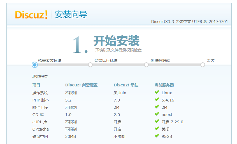Click the green checkmark beside 95GB
Screen dimensions: 237x144
tap(157, 136)
